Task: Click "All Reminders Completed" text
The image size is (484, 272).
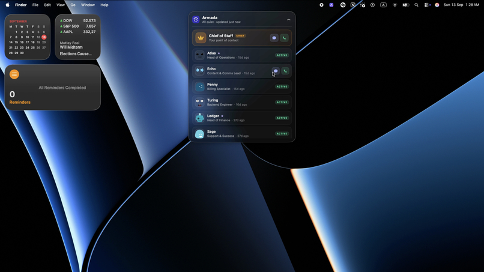Action: [62, 88]
